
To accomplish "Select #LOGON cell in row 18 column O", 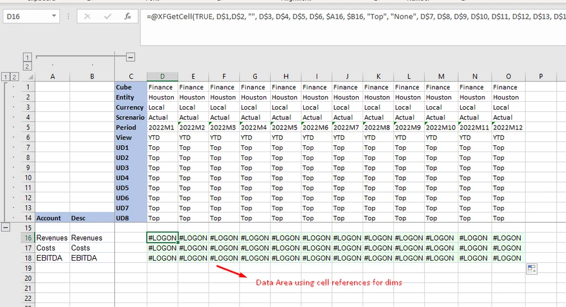I will coord(508,258).
